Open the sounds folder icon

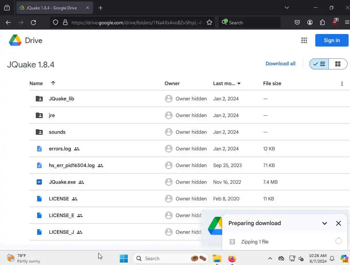39,132
